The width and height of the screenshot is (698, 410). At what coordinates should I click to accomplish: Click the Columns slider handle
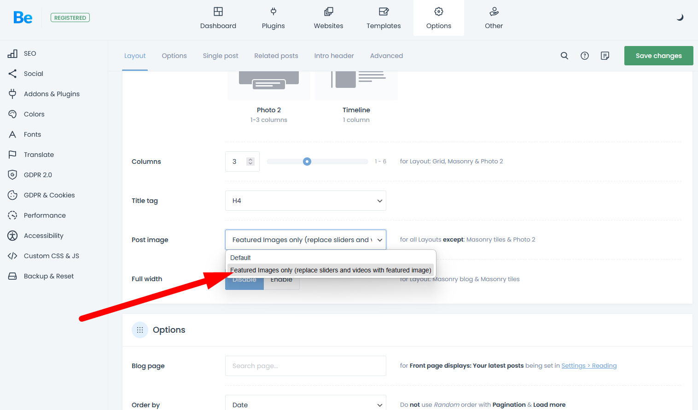(307, 162)
